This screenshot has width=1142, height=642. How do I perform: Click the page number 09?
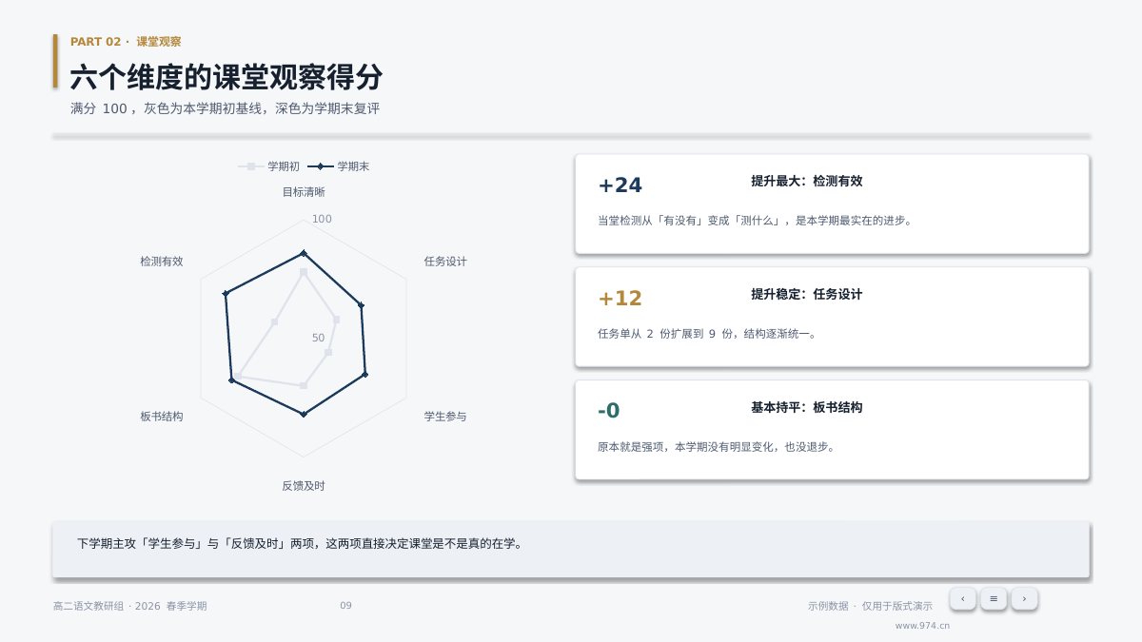pos(345,606)
